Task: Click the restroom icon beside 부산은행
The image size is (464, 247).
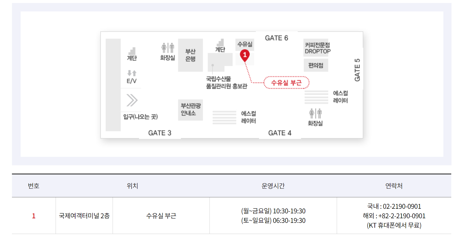Action: [168, 48]
